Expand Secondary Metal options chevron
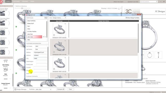 tap(9, 23)
